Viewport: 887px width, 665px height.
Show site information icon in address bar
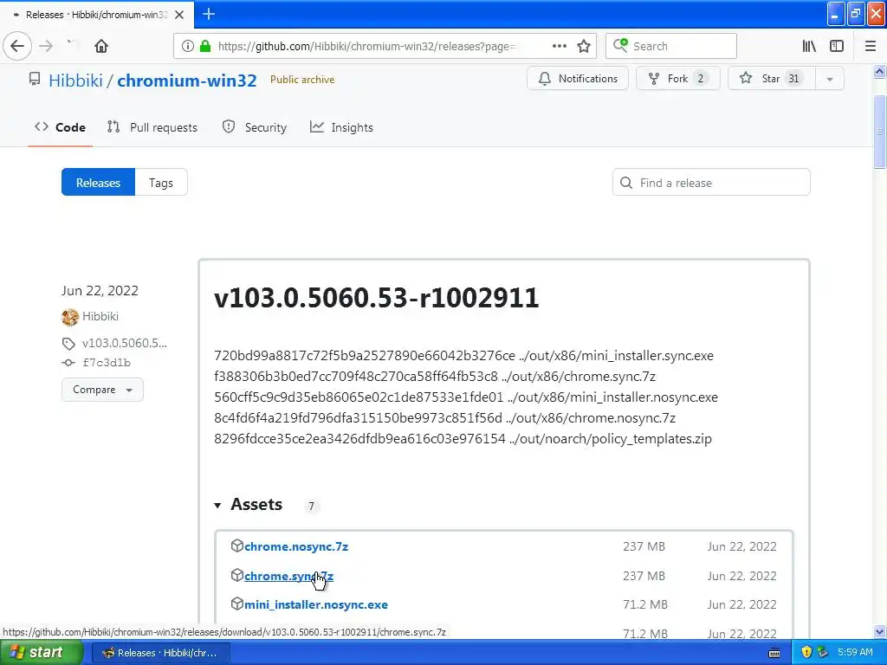[x=188, y=47]
